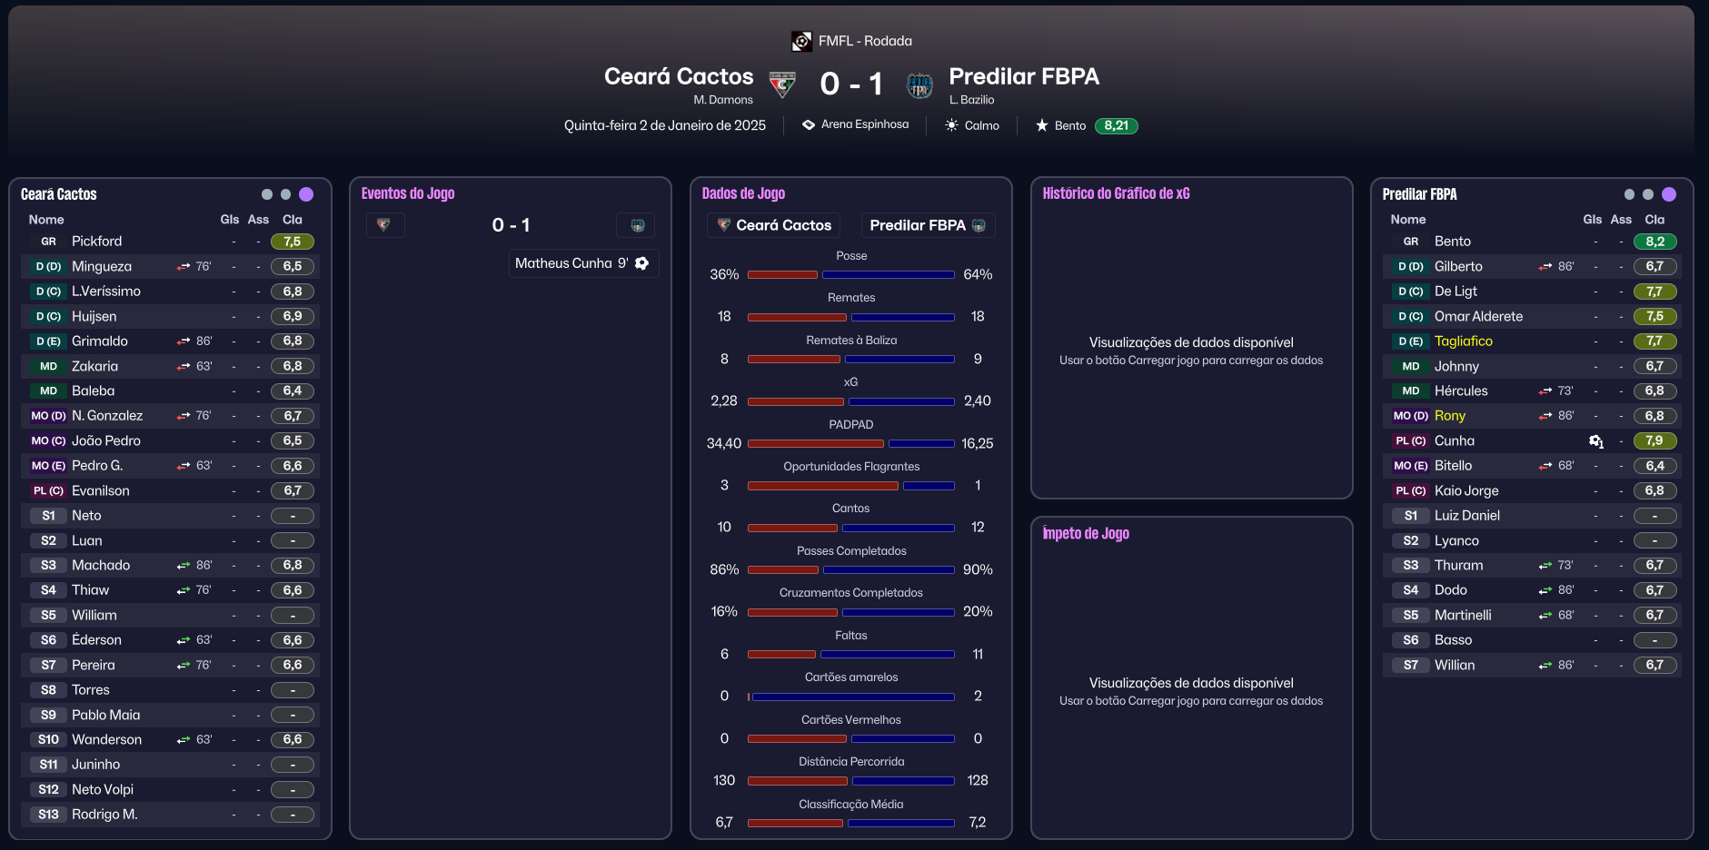Select the first gray dot in Ceará Cactos panel

pyautogui.click(x=266, y=194)
